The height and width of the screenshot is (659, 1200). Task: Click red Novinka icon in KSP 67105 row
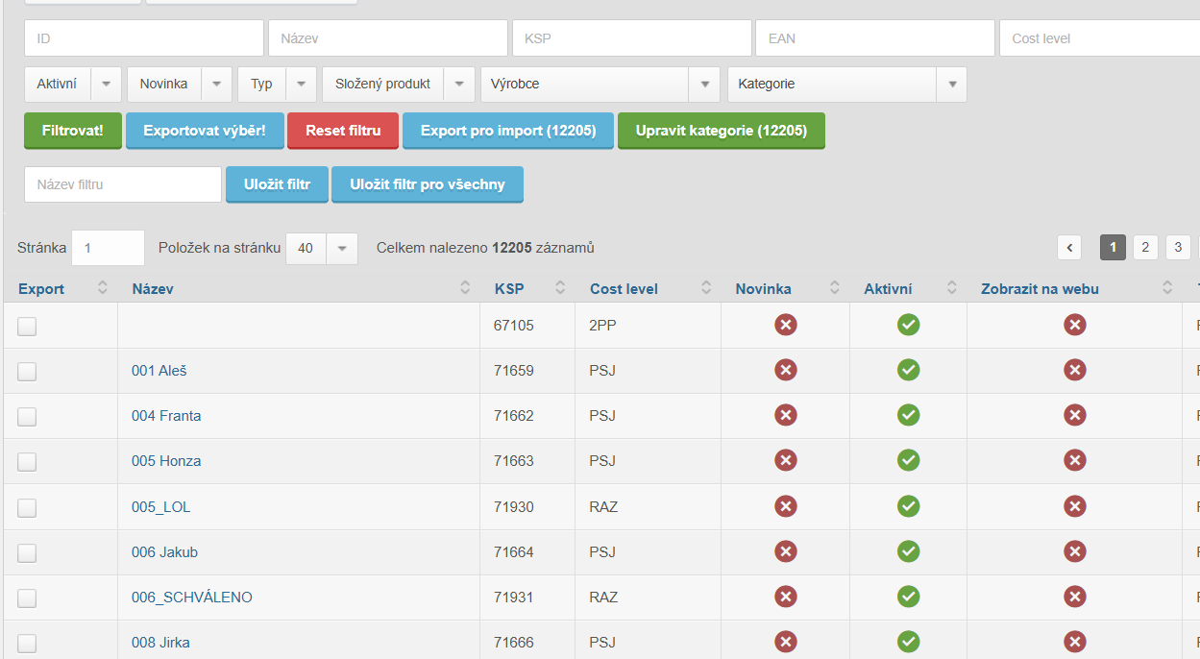(786, 325)
